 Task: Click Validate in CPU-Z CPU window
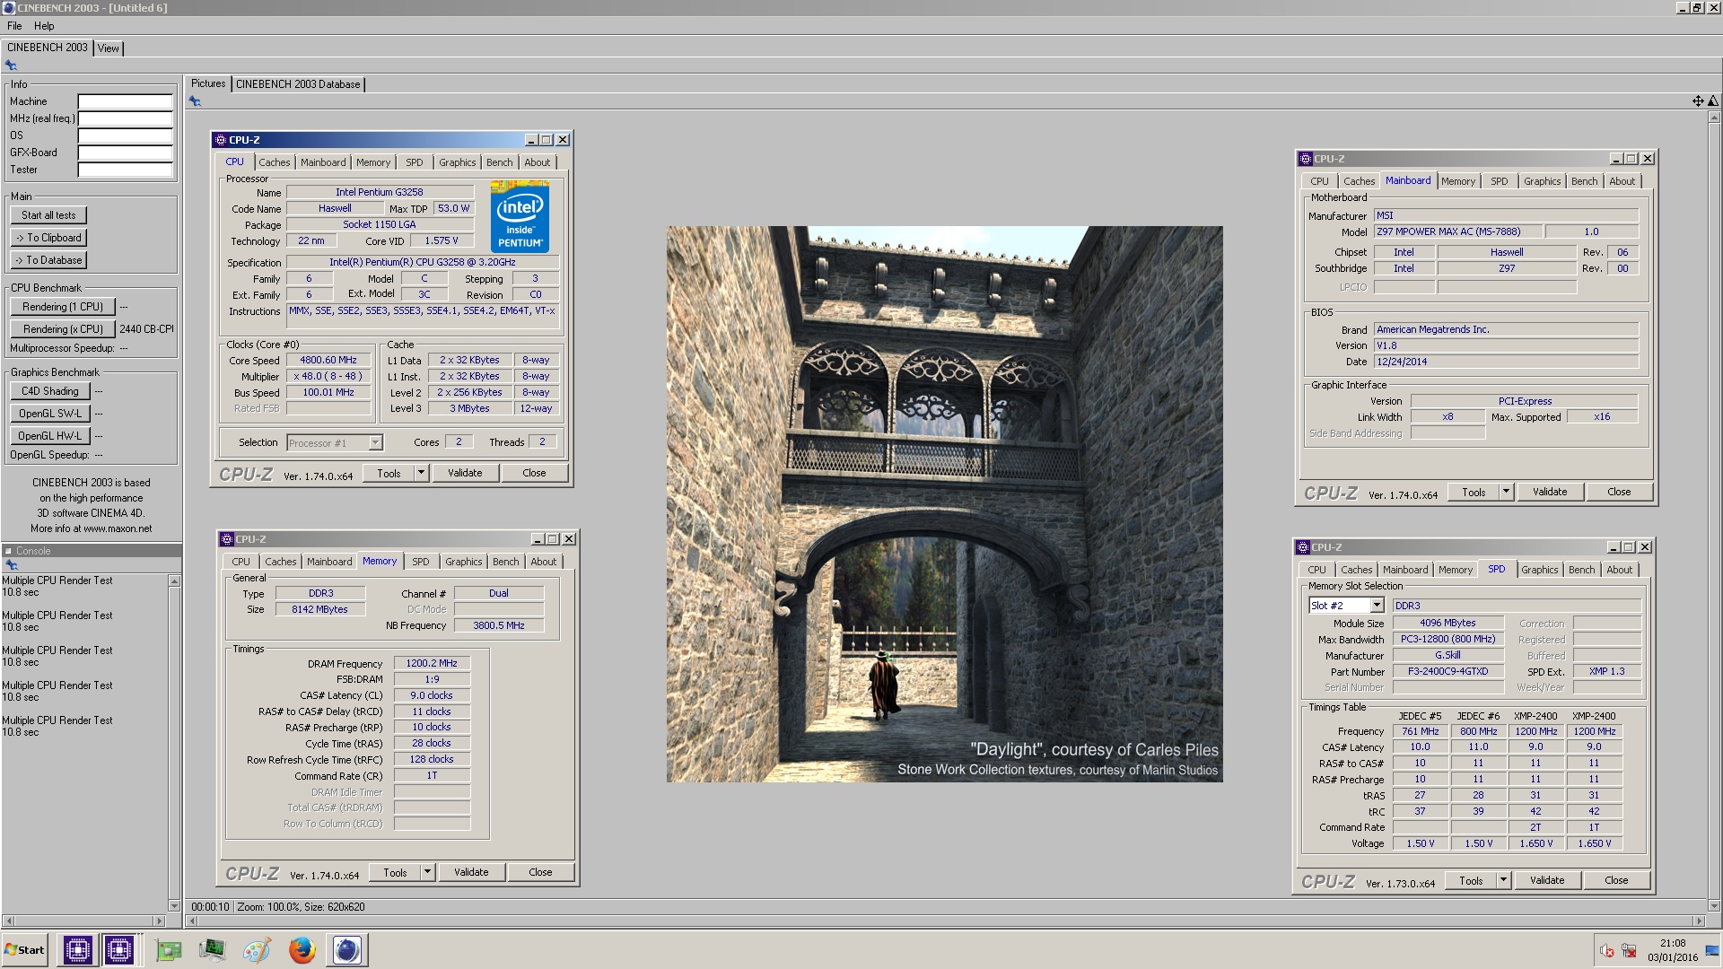point(465,473)
